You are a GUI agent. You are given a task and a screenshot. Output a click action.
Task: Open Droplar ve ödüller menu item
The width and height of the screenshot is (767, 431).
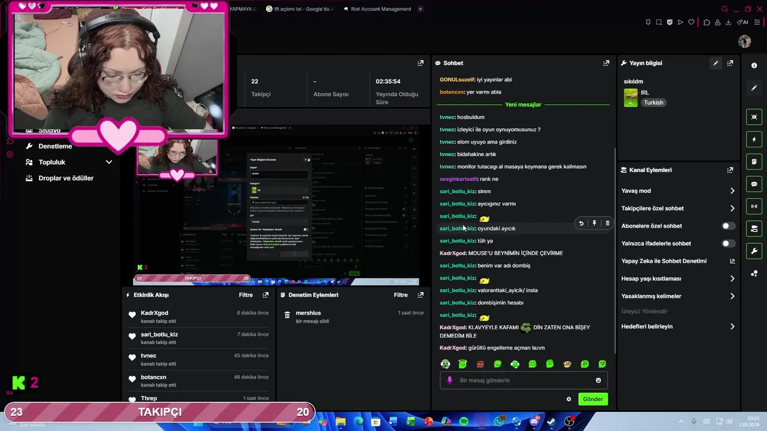click(x=66, y=178)
